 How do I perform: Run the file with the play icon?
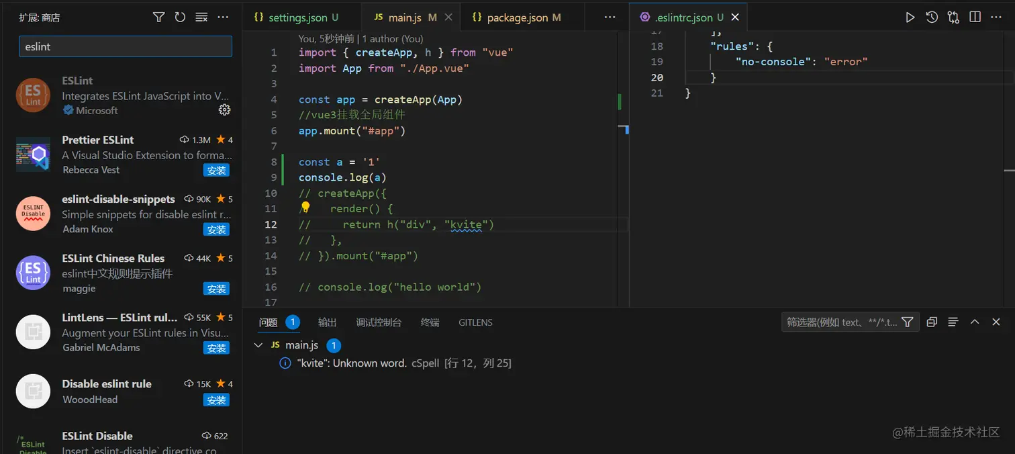(910, 17)
